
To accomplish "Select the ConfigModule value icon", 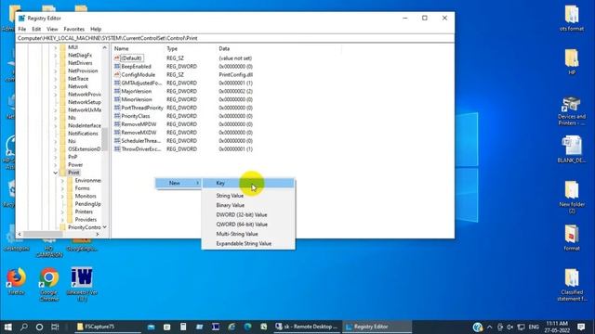I will click(117, 74).
